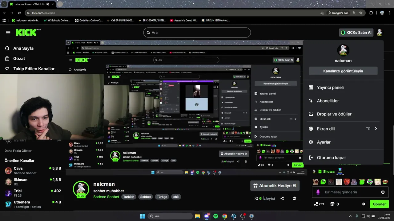Open Chrome tab search dropdown arrow
The image size is (394, 221).
pyautogui.click(x=4, y=4)
